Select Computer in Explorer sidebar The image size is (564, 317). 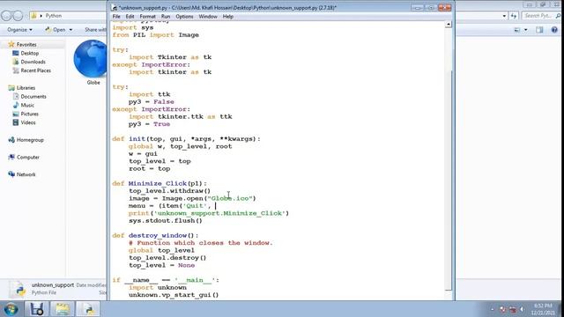(x=27, y=157)
